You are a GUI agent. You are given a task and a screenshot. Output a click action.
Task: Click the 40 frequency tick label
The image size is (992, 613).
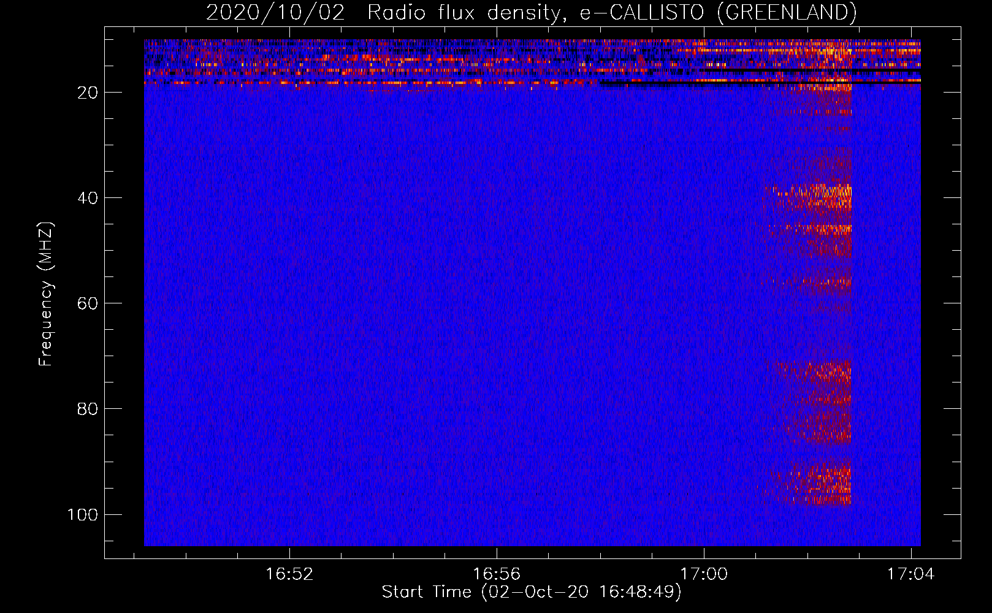tap(88, 198)
